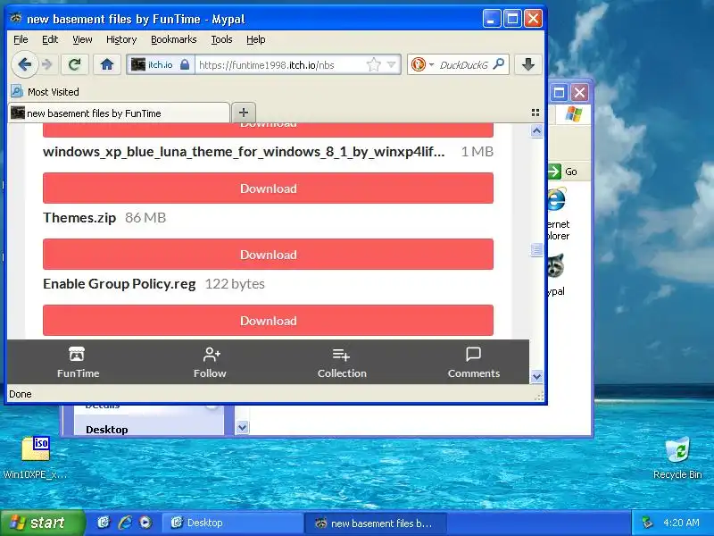Click the page scrollbar down arrow

click(537, 376)
